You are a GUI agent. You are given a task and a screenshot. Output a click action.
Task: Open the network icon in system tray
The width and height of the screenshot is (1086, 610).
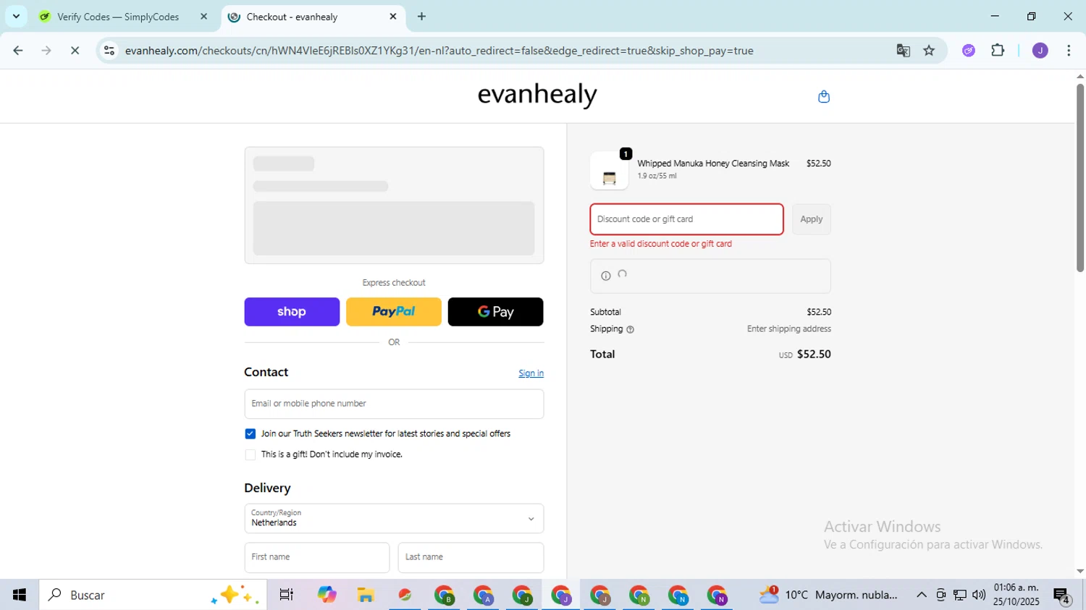pyautogui.click(x=960, y=595)
